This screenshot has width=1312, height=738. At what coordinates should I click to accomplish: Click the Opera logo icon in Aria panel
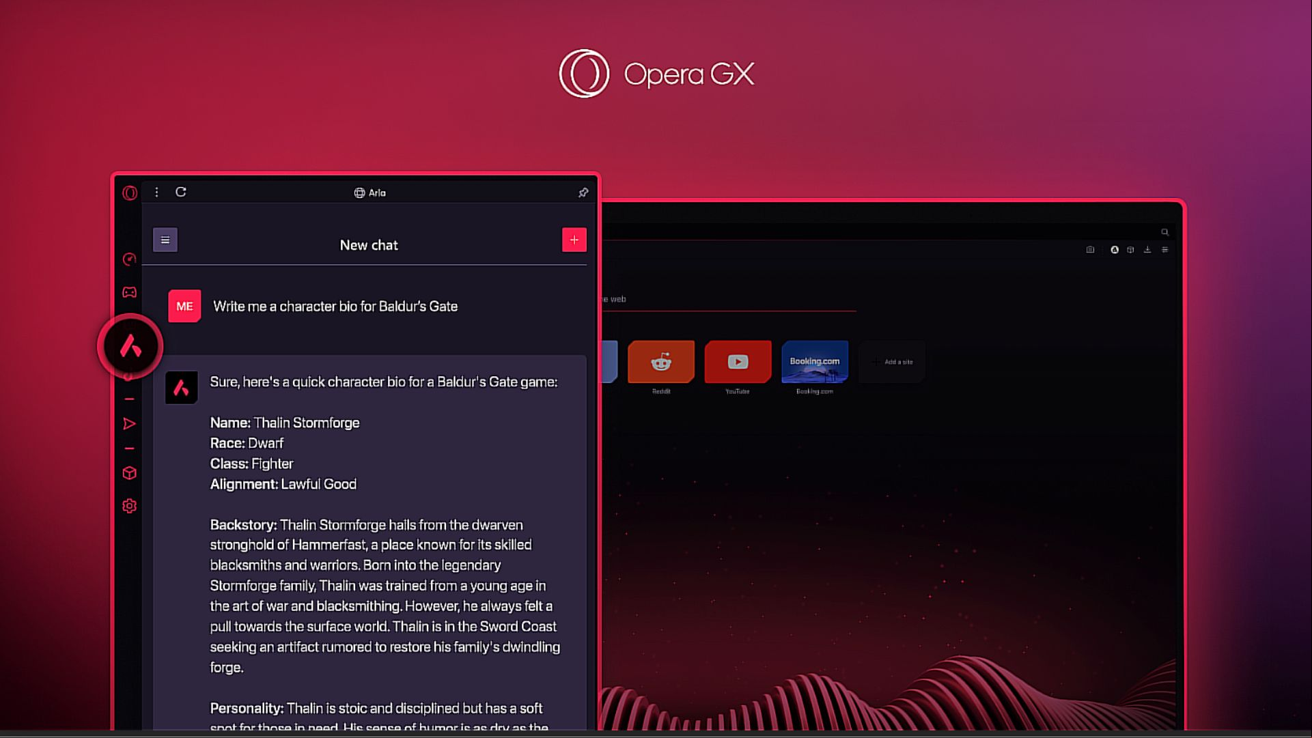(130, 193)
